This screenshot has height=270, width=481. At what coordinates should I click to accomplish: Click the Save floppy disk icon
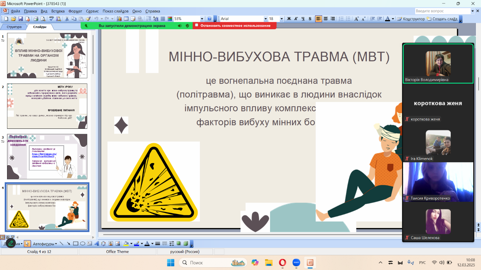click(20, 19)
